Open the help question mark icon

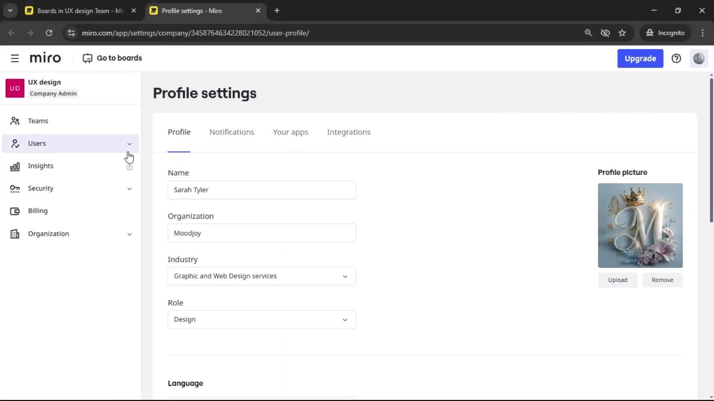click(x=676, y=58)
